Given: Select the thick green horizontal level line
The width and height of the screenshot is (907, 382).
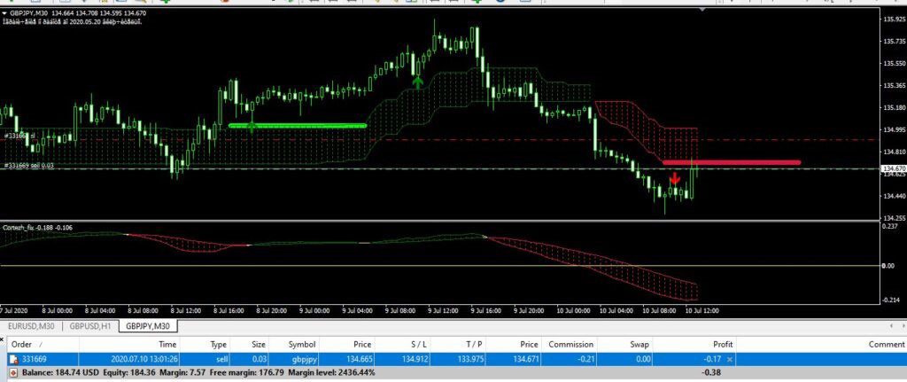Looking at the screenshot, I should tap(298, 125).
